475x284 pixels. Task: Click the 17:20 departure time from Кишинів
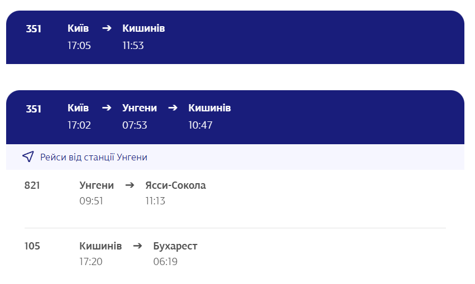92,262
